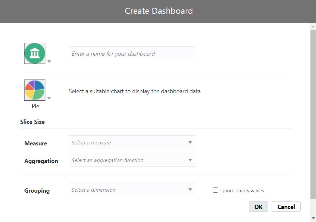316x222 pixels.
Task: Click the scrollbar down arrow
Action: click(313, 218)
